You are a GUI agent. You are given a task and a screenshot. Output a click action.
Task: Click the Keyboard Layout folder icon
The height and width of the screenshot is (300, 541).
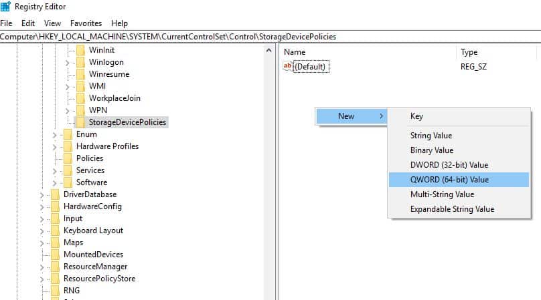point(55,231)
